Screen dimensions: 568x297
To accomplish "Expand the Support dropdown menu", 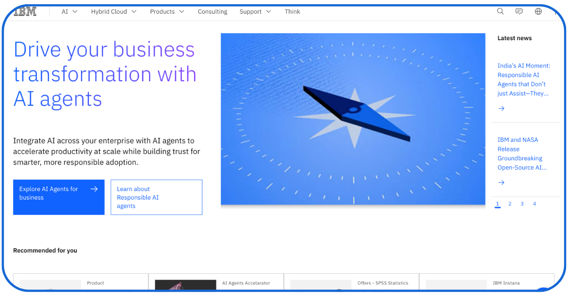I will pos(255,12).
